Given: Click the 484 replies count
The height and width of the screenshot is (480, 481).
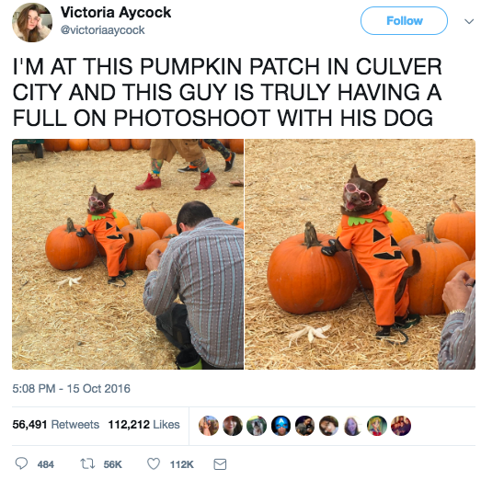Looking at the screenshot, I should [46, 464].
